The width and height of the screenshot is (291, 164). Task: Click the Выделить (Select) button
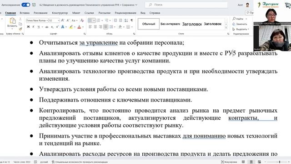tap(241, 29)
